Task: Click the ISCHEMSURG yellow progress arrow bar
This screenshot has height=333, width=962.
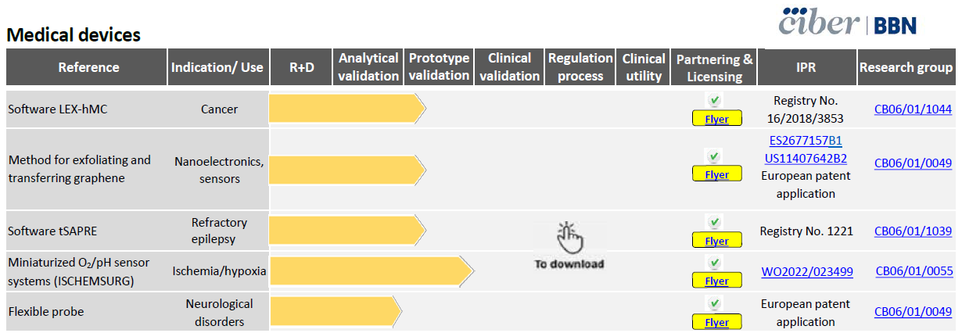Action: click(x=372, y=271)
